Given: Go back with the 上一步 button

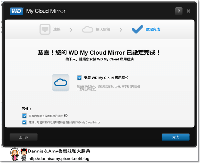Looking at the screenshot, I should coord(23,137).
